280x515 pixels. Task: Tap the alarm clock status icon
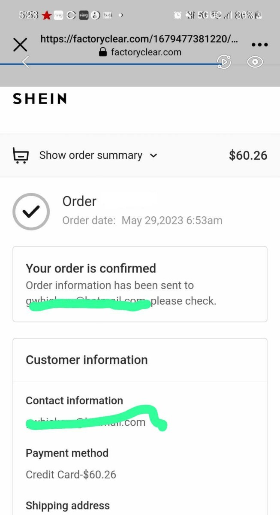tap(178, 15)
